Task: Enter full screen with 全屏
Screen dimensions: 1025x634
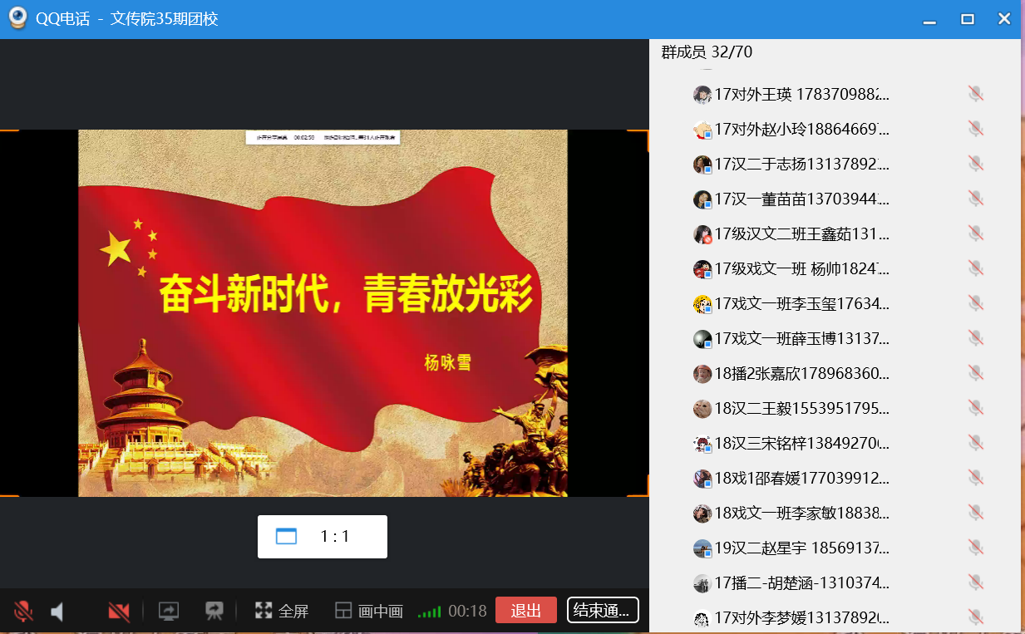Action: (x=282, y=612)
